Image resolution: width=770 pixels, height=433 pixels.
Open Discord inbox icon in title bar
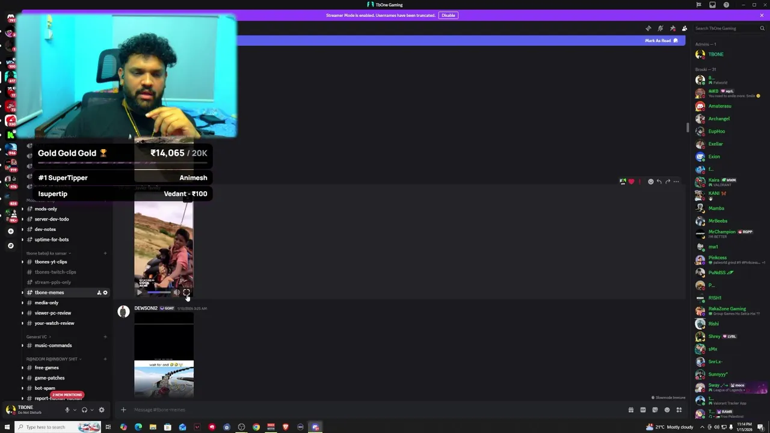tap(712, 5)
